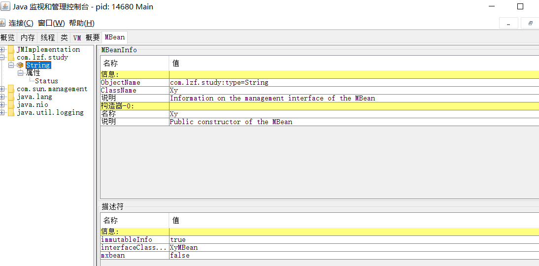The width and height of the screenshot is (539, 266).
Task: Select the Status attribute
Action: click(46, 81)
